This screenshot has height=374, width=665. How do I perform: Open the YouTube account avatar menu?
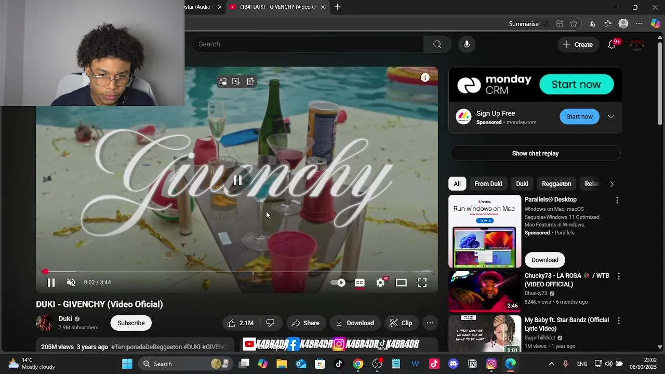(x=637, y=44)
